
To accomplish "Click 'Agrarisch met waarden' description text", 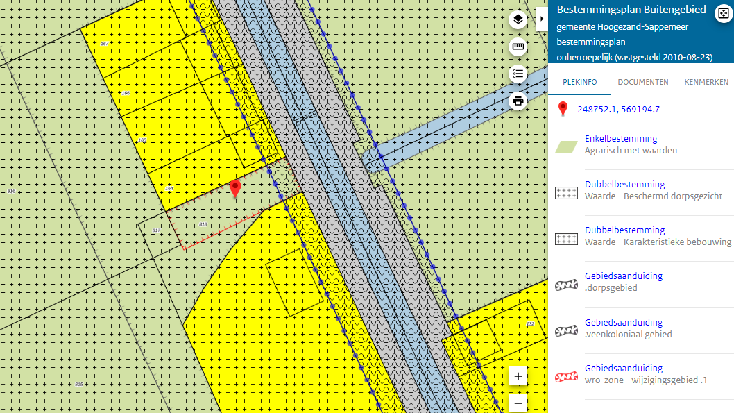I will click(631, 151).
